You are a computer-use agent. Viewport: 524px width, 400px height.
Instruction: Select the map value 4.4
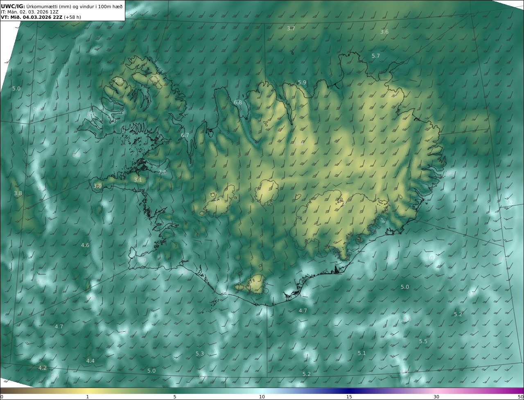[90, 361]
